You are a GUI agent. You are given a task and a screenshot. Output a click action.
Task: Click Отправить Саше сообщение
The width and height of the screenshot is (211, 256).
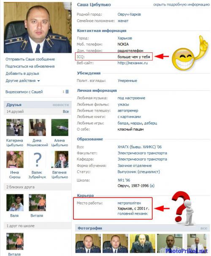[x=30, y=59]
